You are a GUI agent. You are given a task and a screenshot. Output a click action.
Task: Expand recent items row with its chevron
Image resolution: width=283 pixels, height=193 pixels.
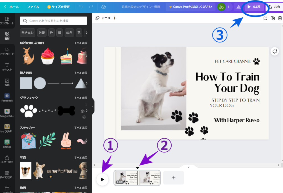(x=87, y=56)
